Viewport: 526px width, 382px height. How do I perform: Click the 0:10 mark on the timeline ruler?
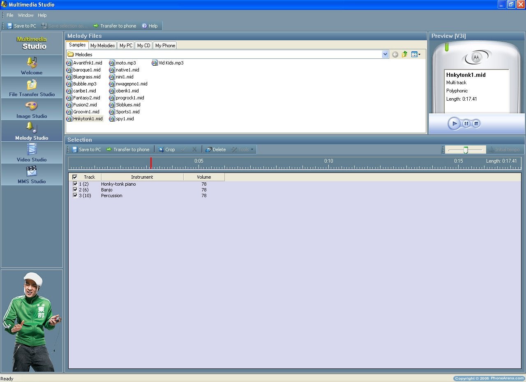(329, 161)
